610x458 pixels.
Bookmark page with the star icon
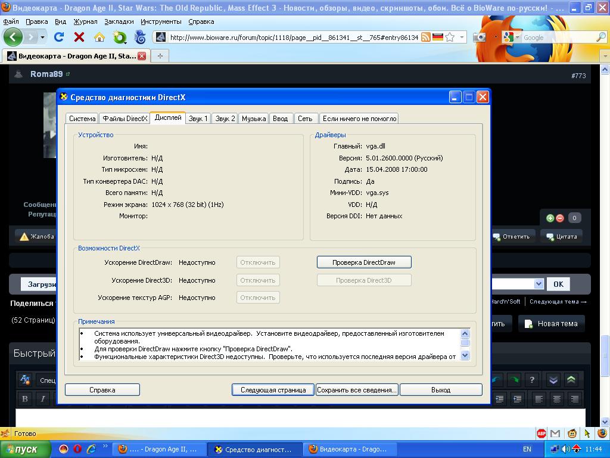click(x=450, y=38)
